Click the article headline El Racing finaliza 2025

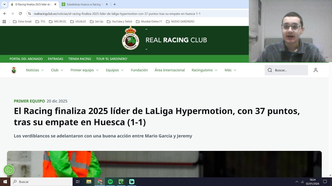pyautogui.click(x=157, y=116)
